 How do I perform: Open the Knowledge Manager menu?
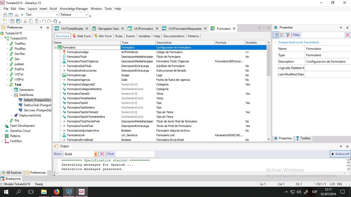click(x=74, y=9)
